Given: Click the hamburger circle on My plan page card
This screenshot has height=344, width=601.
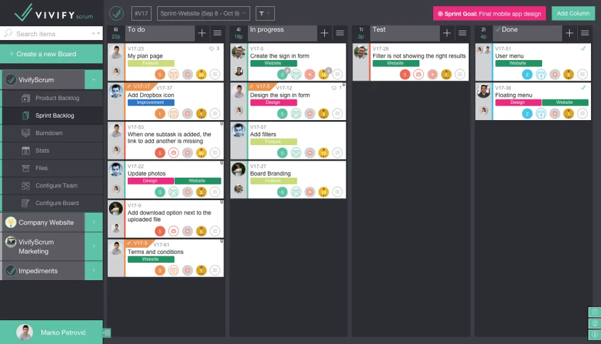Looking at the screenshot, I should click(215, 74).
